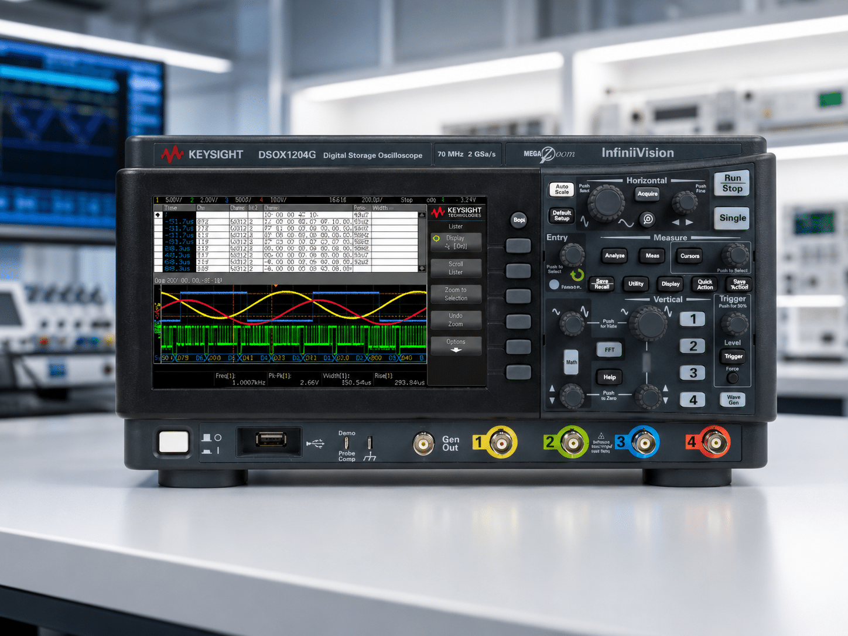Click the round Bopi button above the softkeys
Image resolution: width=848 pixels, height=636 pixels.
(x=519, y=220)
